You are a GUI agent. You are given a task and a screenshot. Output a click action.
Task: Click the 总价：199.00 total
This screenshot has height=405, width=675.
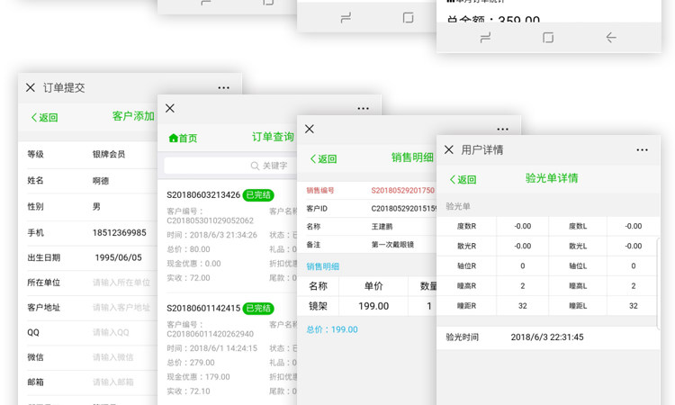(332, 329)
